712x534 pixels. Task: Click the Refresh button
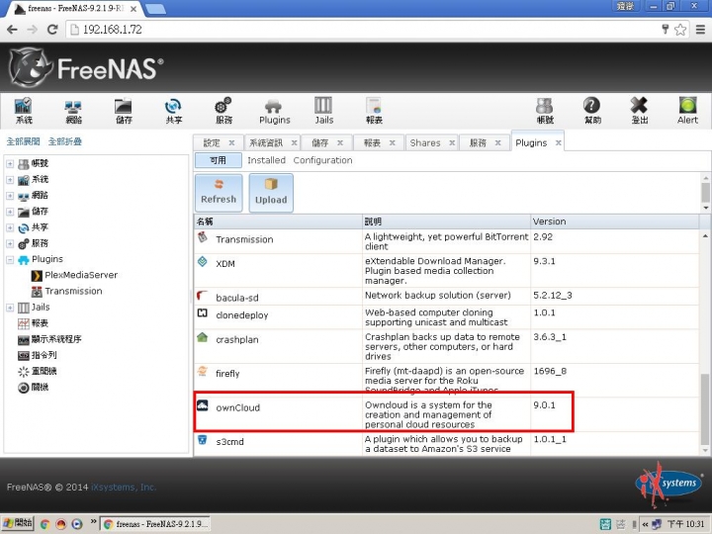[x=219, y=193]
